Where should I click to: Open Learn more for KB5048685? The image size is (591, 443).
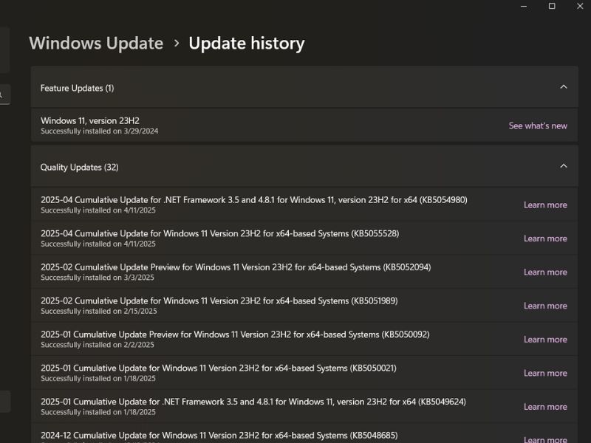tap(545, 439)
